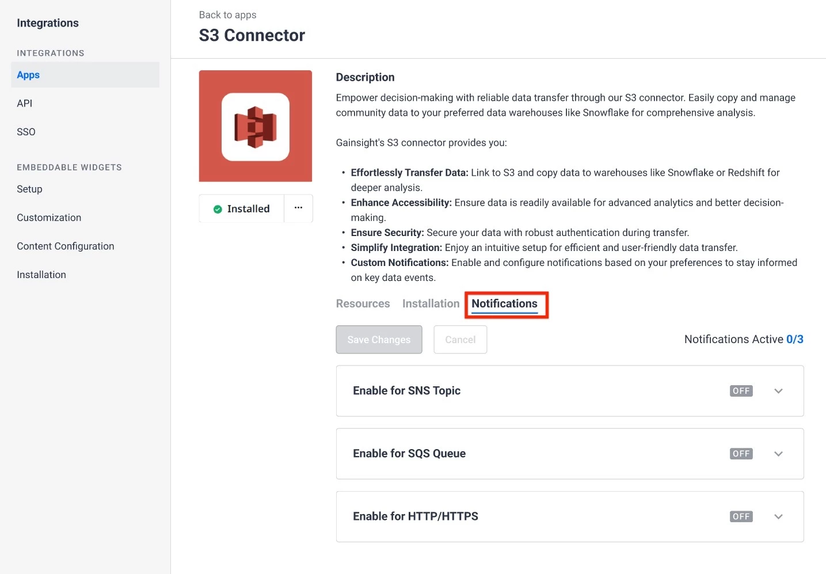This screenshot has width=826, height=574.
Task: Select the Notifications tab
Action: pyautogui.click(x=504, y=304)
